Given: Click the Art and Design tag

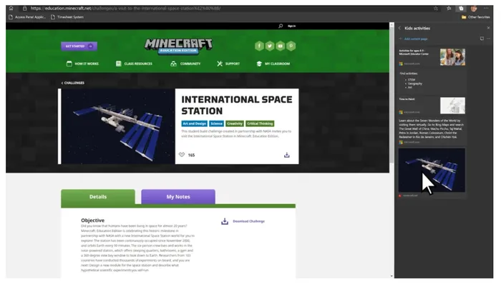Looking at the screenshot, I should tap(194, 123).
